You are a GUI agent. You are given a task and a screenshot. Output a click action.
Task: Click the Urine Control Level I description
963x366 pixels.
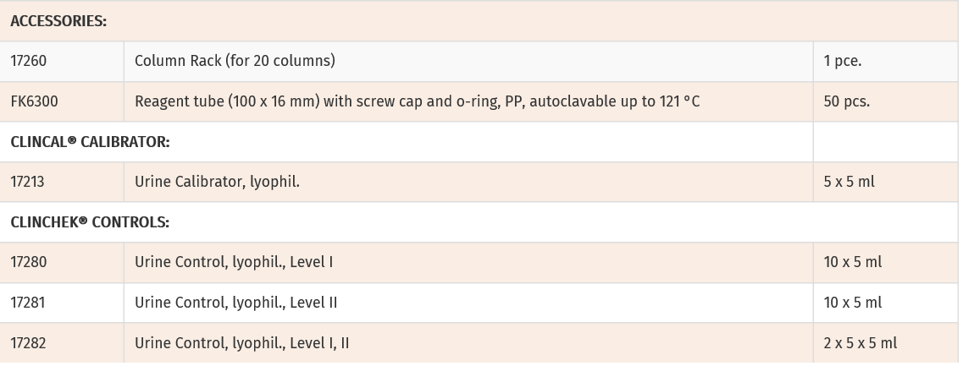pyautogui.click(x=233, y=262)
